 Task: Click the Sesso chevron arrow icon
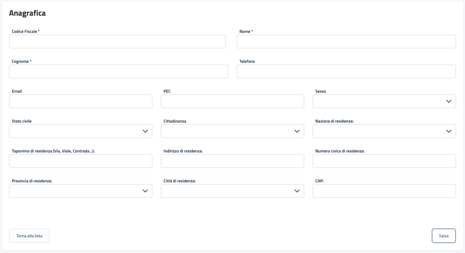[x=449, y=101]
